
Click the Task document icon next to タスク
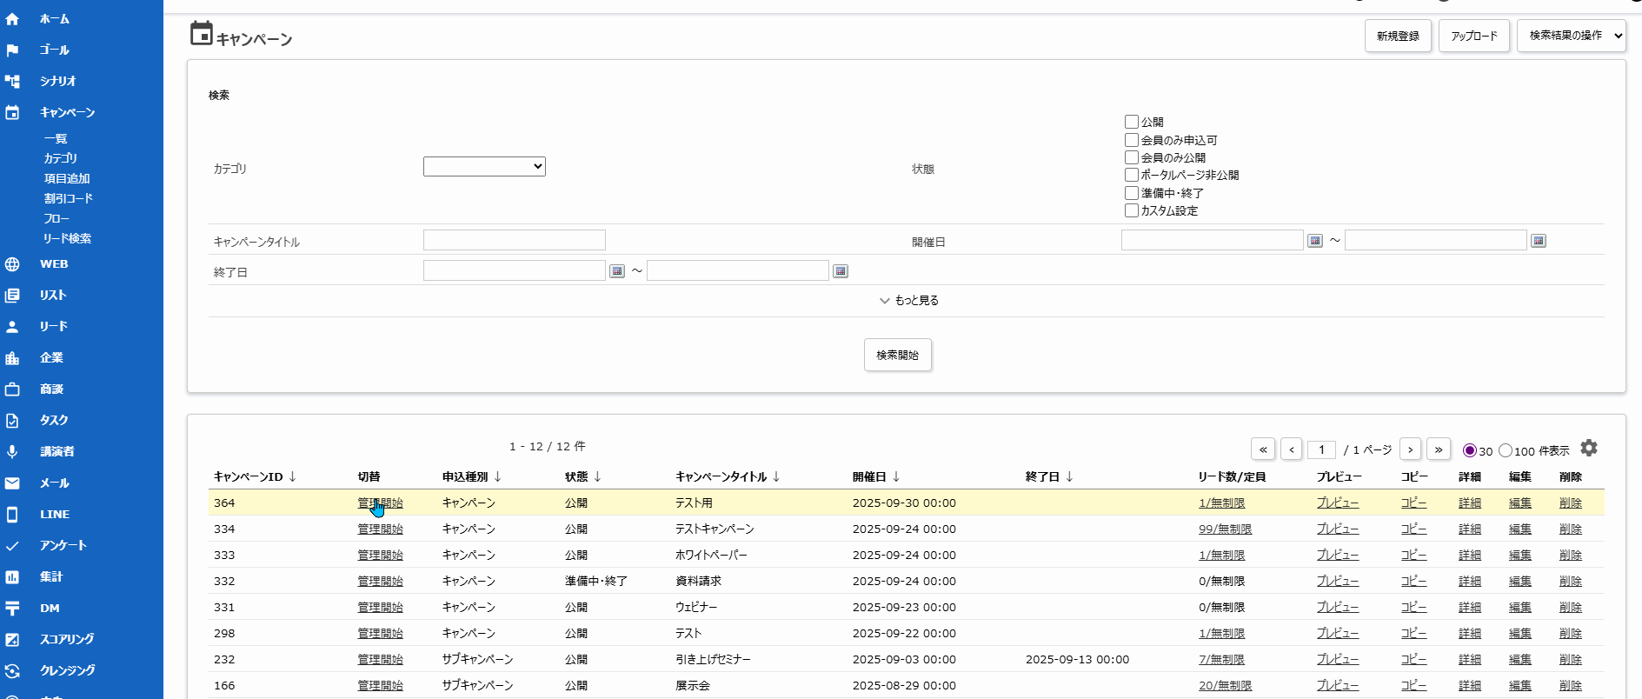tap(12, 421)
